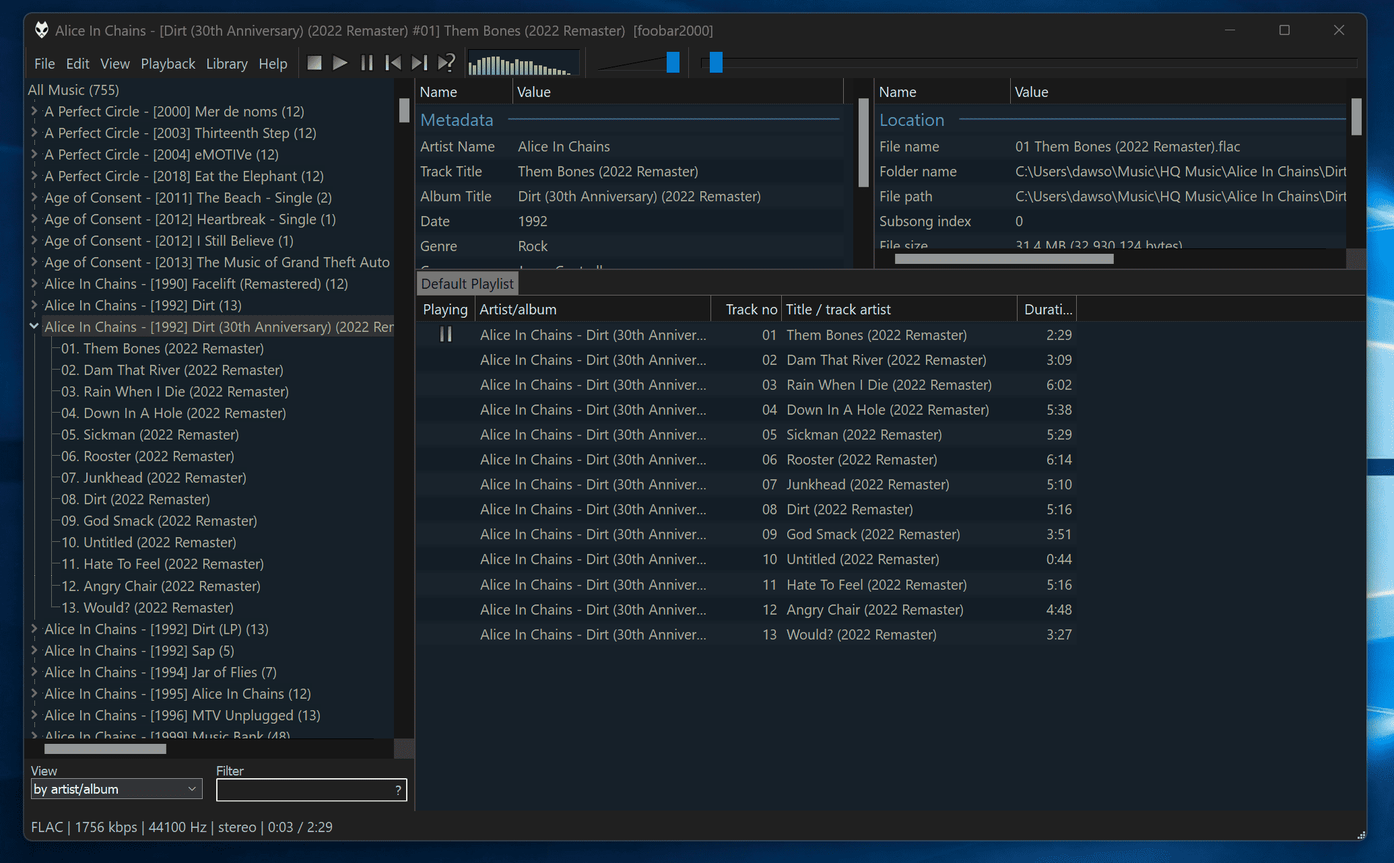The width and height of the screenshot is (1394, 863).
Task: Click the filter help question mark button
Action: coord(397,790)
